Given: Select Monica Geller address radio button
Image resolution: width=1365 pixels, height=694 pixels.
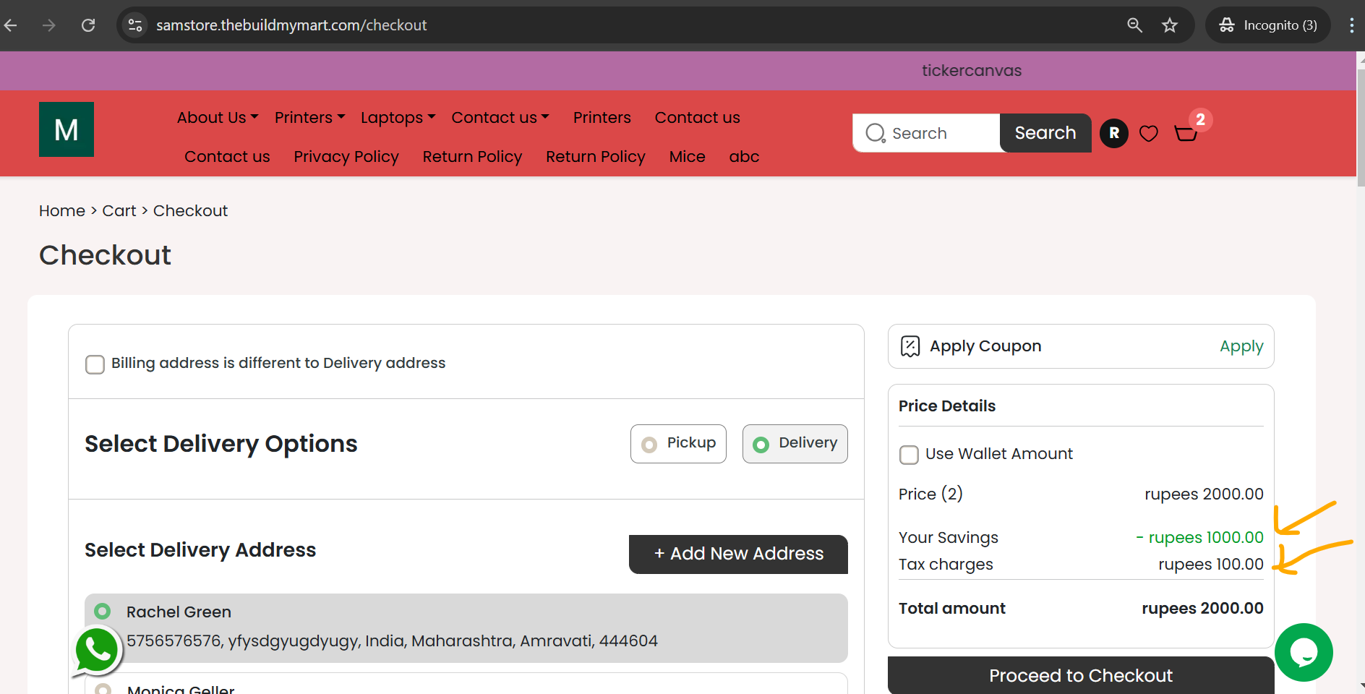Looking at the screenshot, I should [103, 689].
